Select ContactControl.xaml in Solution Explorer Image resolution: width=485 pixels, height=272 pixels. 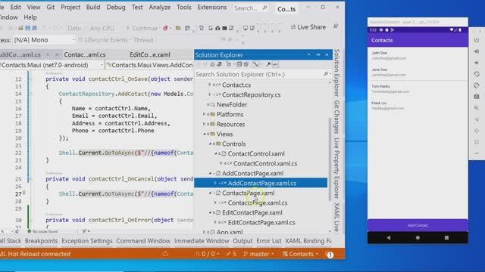256,153
